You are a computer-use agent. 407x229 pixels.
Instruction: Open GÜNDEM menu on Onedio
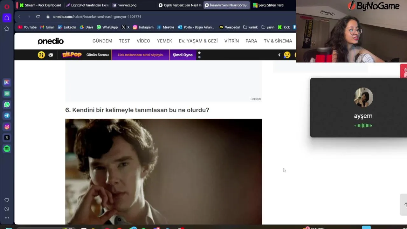102,41
